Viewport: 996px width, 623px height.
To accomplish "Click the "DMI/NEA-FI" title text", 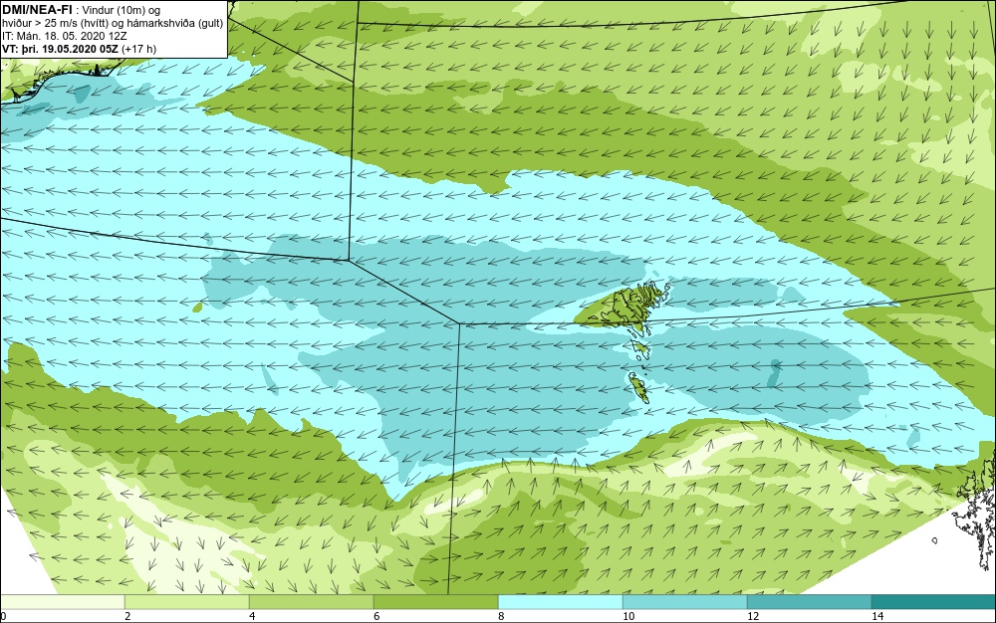I will (x=37, y=9).
